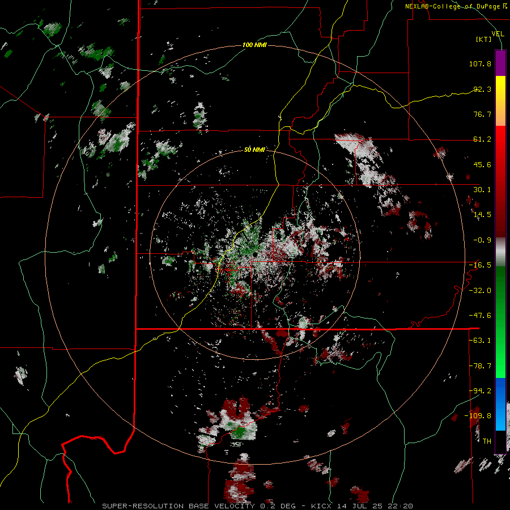510x510 pixels.
Task: Pick the blue segment of velocity color bar
Action: pos(500,404)
